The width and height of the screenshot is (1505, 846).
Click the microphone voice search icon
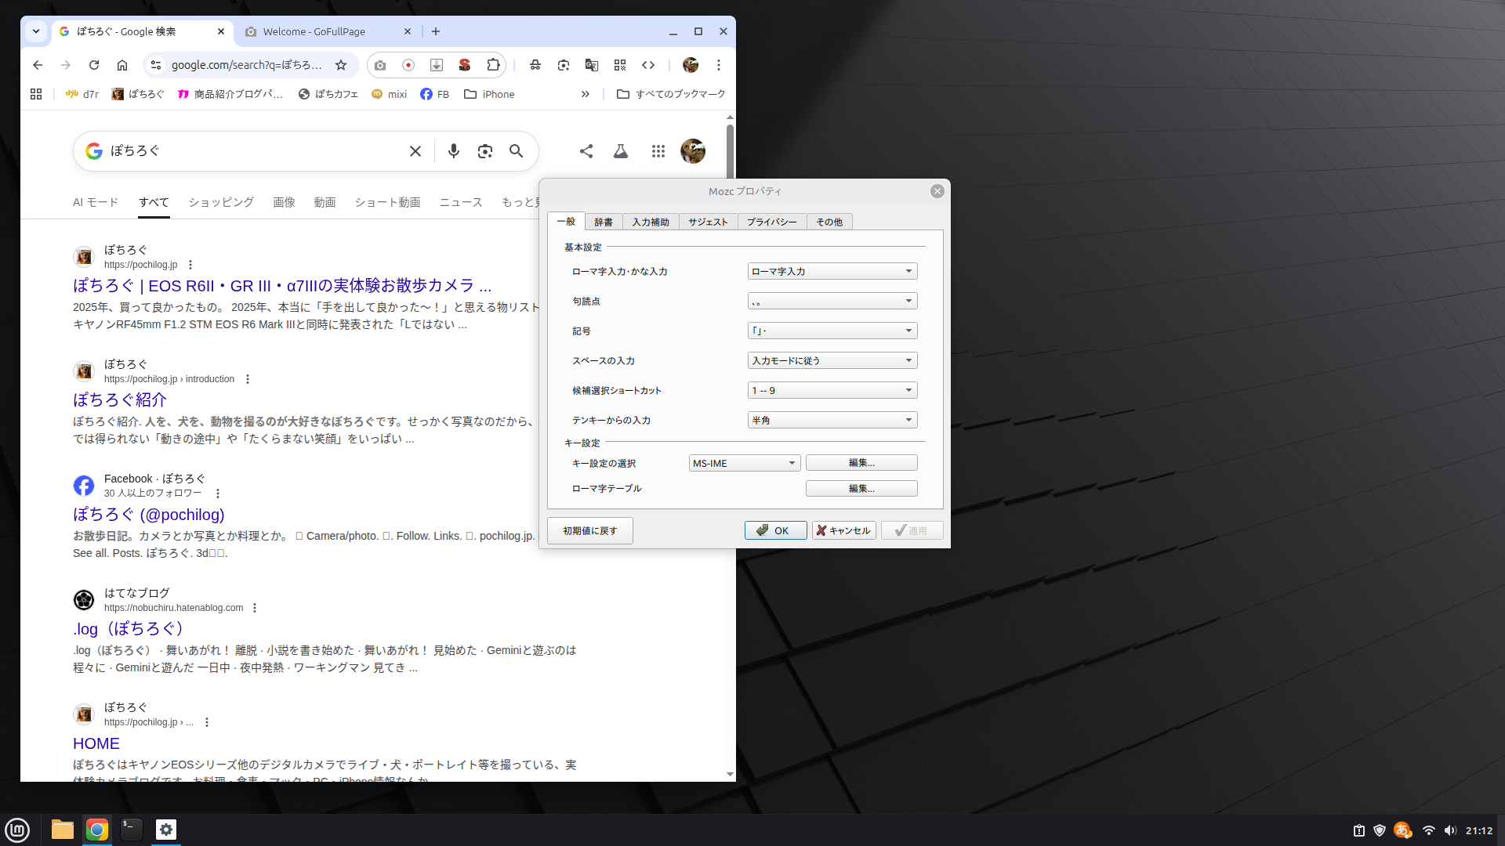[453, 151]
